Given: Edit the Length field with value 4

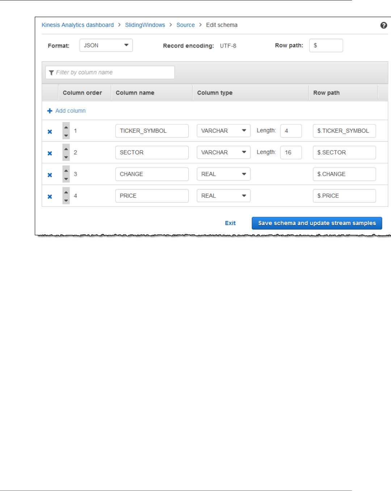Looking at the screenshot, I should point(291,131).
